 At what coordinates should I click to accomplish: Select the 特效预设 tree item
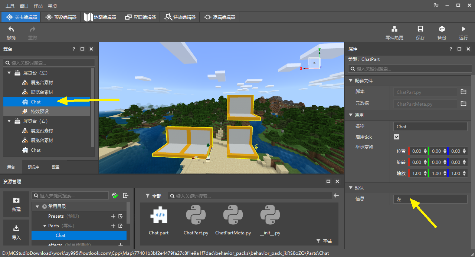point(47,112)
